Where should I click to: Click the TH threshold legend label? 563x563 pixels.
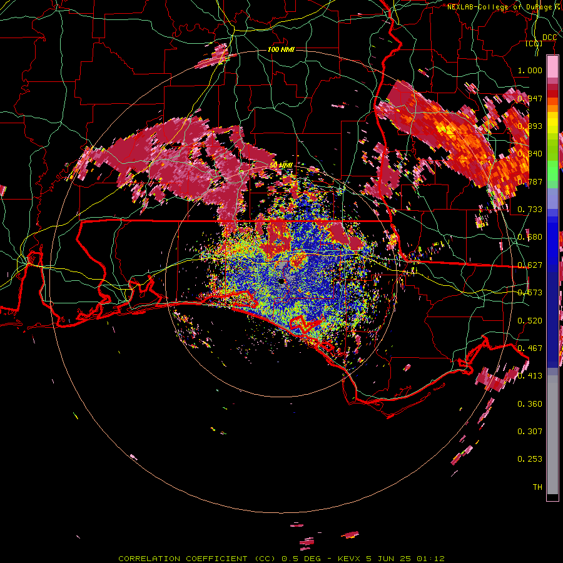click(537, 487)
